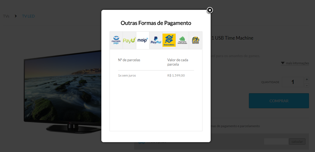Switch to the PayU payment tab
The width and height of the screenshot is (315, 152).
tap(129, 40)
